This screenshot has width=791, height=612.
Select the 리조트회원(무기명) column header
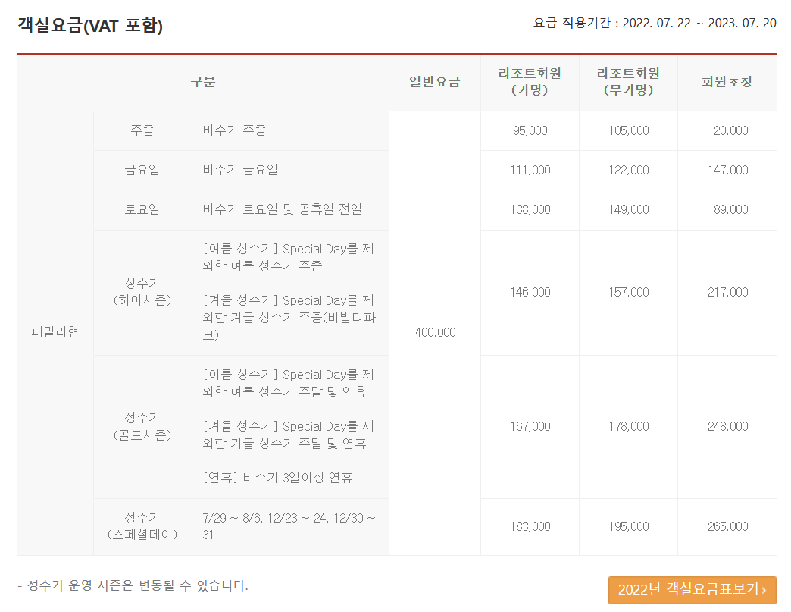click(628, 82)
